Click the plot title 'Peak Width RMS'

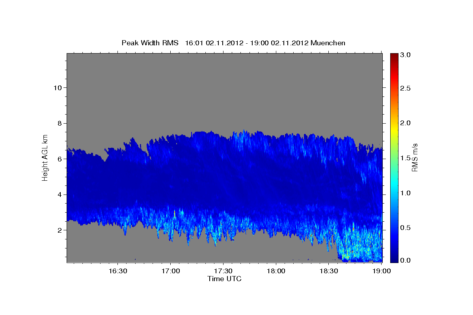point(150,43)
